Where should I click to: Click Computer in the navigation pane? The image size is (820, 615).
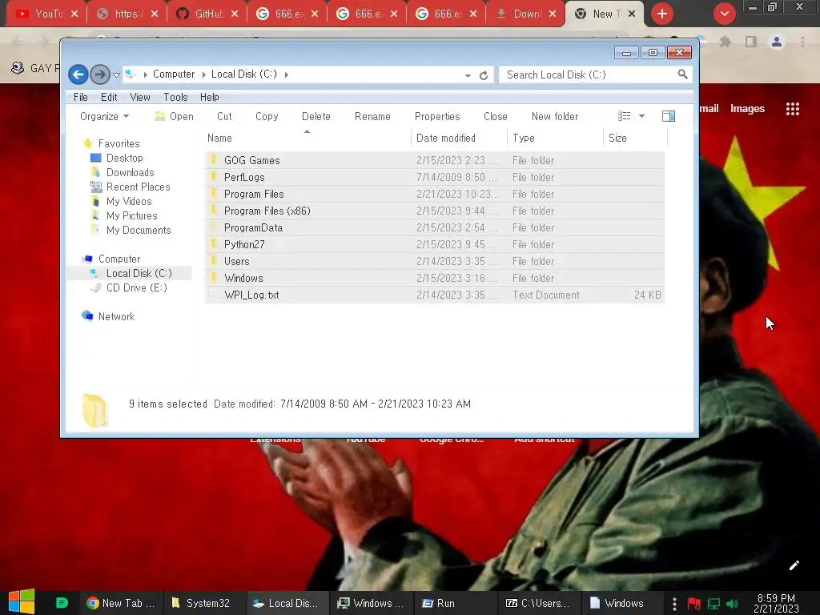coord(119,259)
